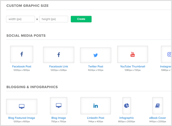
Task: Open the Facebook Link text link
Action: 58,67
